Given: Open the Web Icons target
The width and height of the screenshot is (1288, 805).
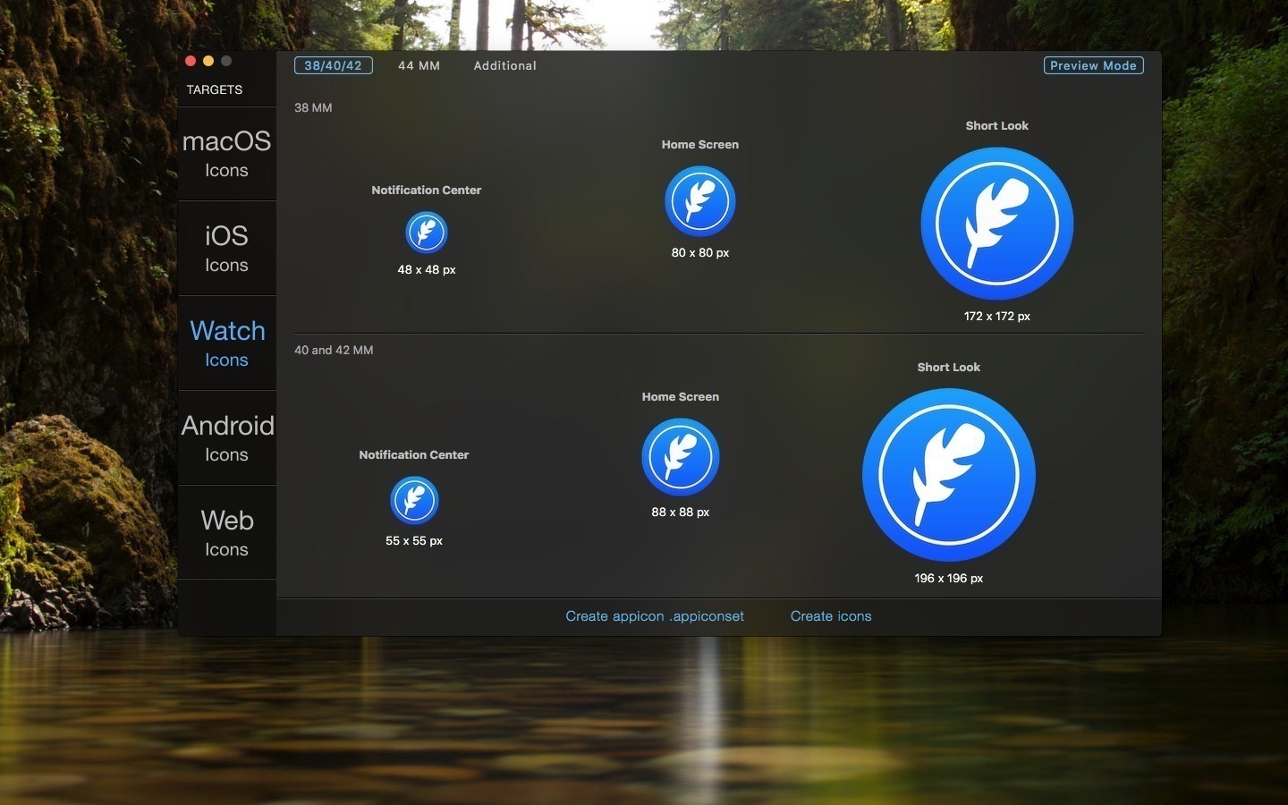Looking at the screenshot, I should click(226, 533).
